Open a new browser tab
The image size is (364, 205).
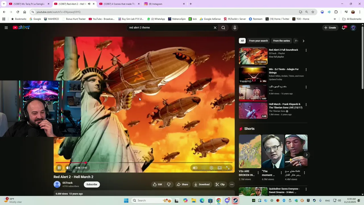pos(191,4)
